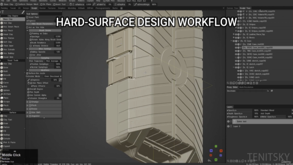Collapse the Latch tree node

tap(233, 67)
